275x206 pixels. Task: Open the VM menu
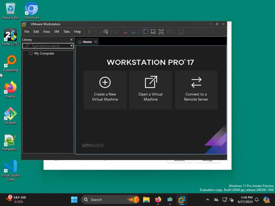point(56,32)
